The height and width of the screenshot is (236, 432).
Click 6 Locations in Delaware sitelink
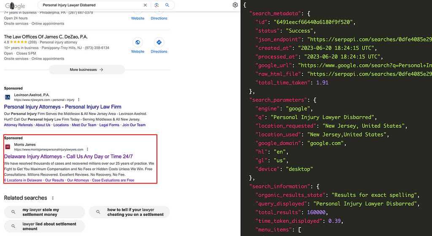(23, 180)
